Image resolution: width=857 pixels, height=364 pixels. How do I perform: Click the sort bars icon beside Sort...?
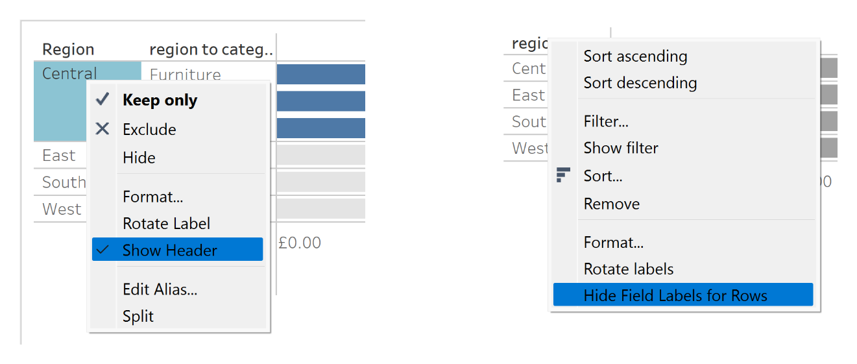tap(563, 175)
